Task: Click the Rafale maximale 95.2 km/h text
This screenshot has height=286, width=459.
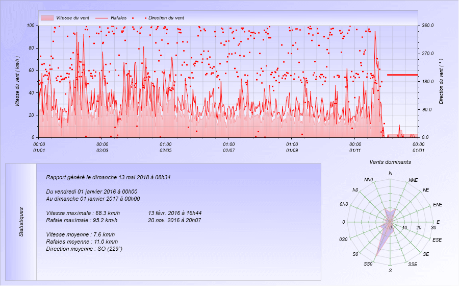Action: pos(83,220)
